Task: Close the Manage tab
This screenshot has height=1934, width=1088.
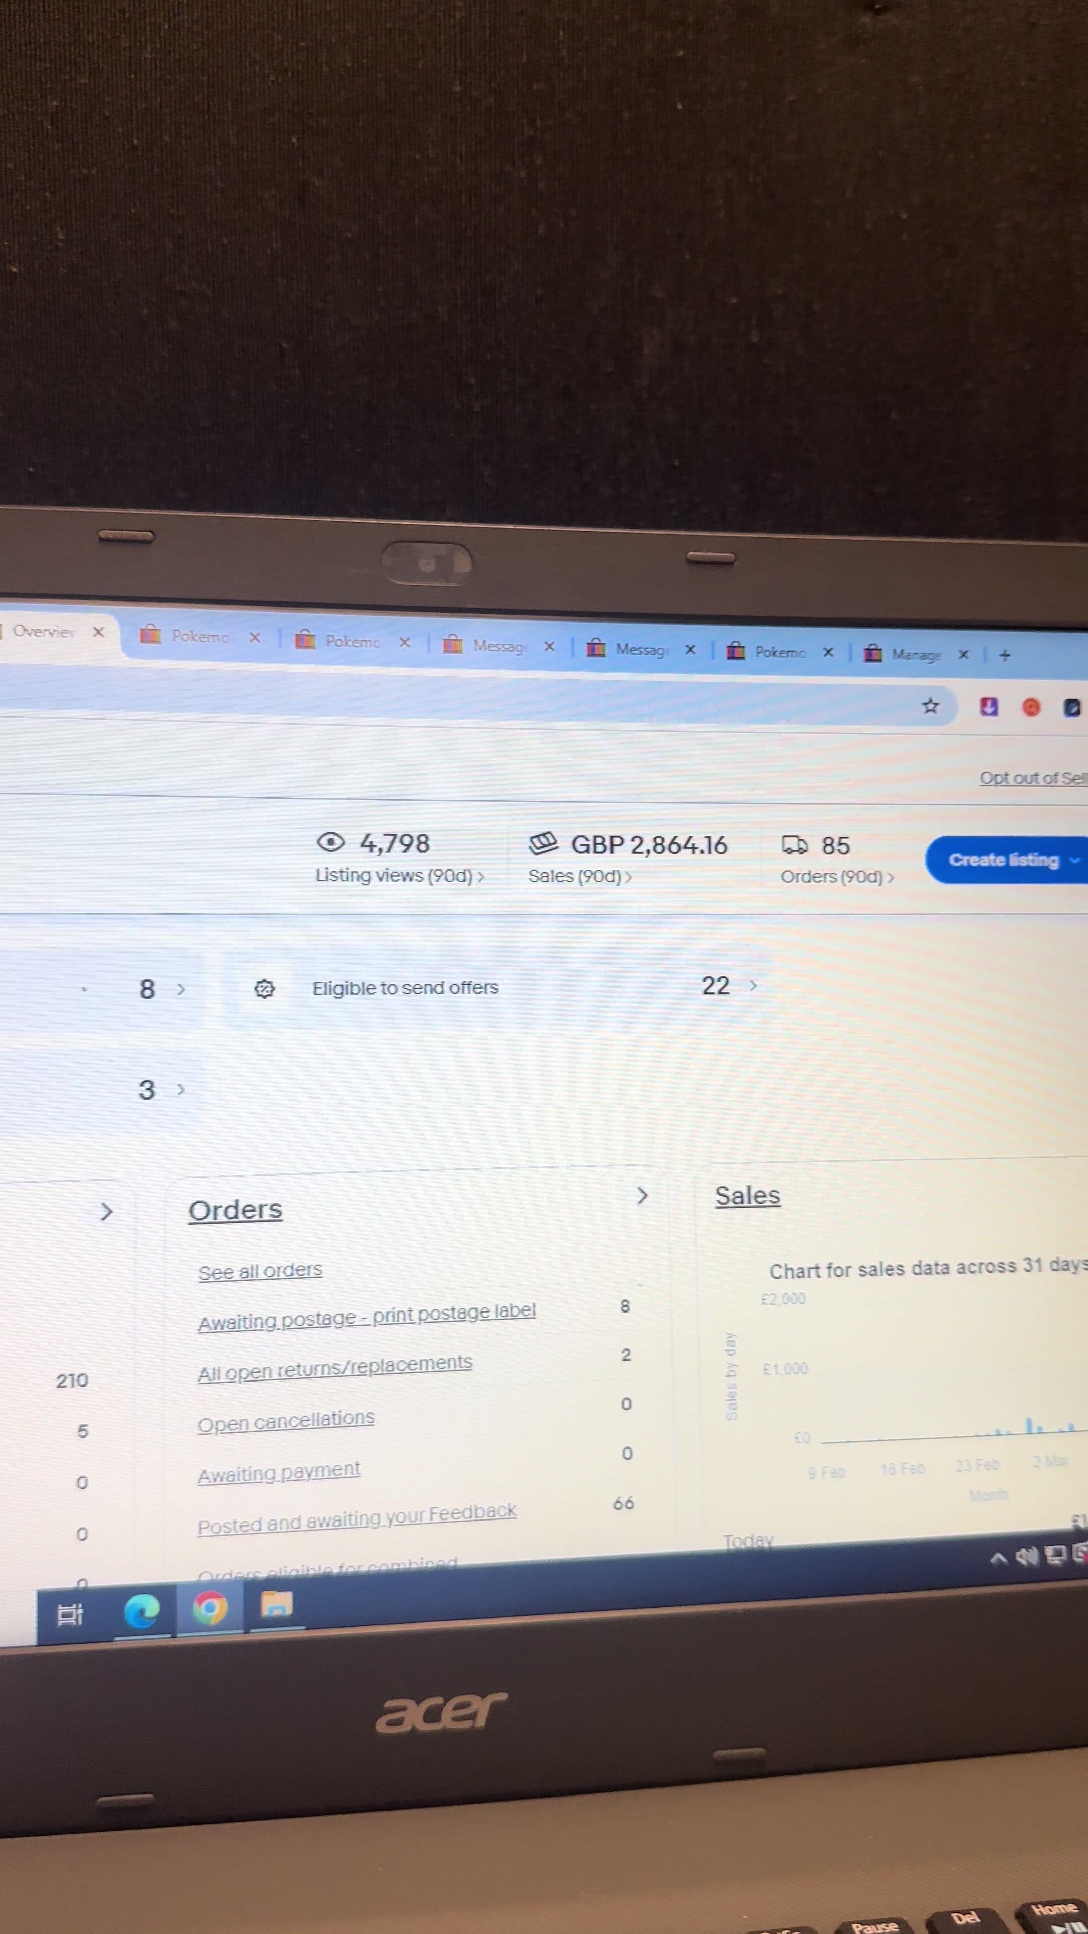Action: (964, 654)
